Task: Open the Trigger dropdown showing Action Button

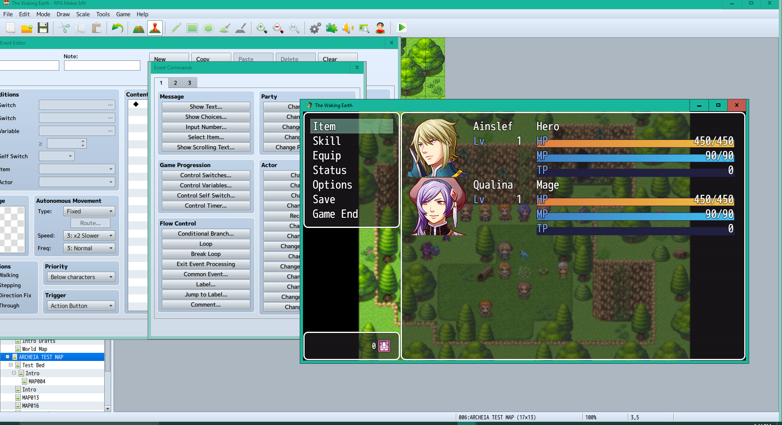Action: click(x=81, y=306)
